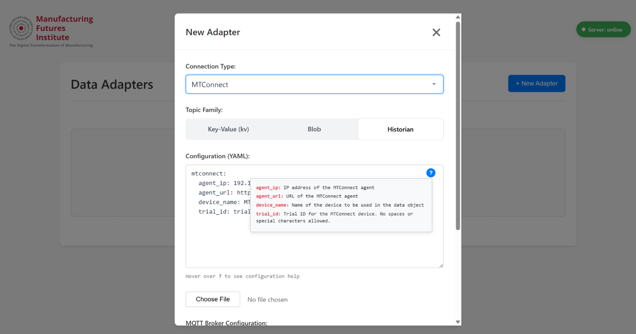Click the modal vertical scrollbar thumb
This screenshot has width=636, height=334.
point(458,126)
